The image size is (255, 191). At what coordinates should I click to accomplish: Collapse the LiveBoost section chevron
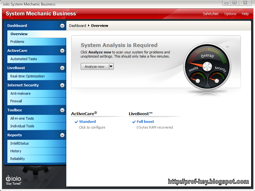pos(62,68)
